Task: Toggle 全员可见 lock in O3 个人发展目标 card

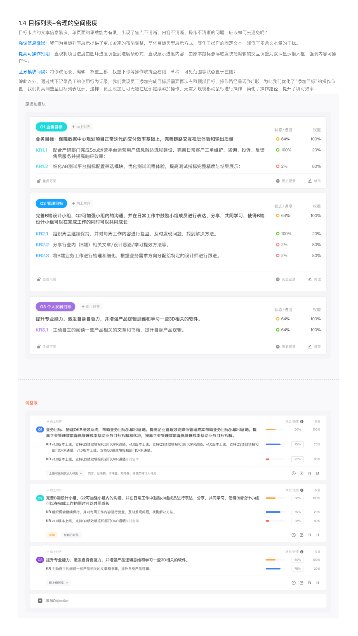Action: click(39, 346)
